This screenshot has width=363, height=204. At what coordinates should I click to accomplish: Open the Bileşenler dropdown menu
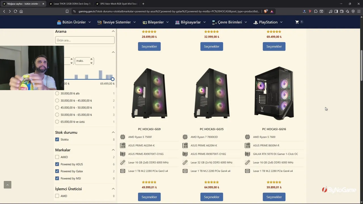[x=155, y=22]
